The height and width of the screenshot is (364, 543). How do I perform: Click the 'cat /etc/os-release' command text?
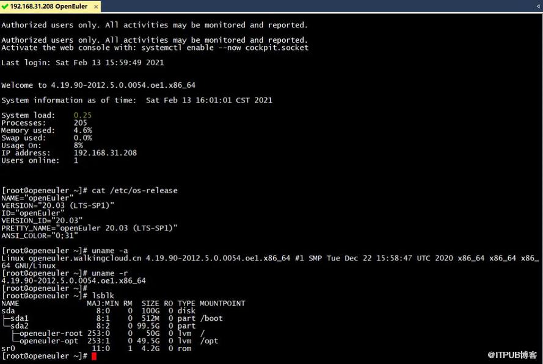[134, 190]
